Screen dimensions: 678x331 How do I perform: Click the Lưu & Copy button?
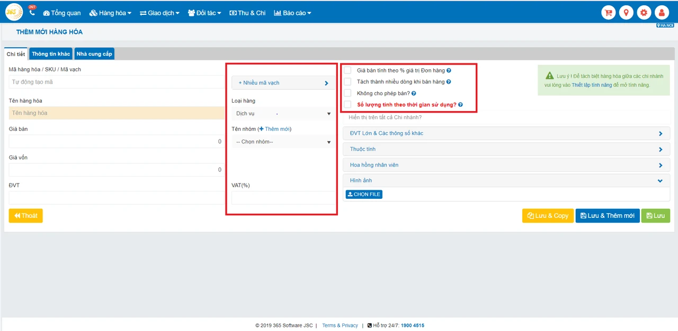[548, 216]
